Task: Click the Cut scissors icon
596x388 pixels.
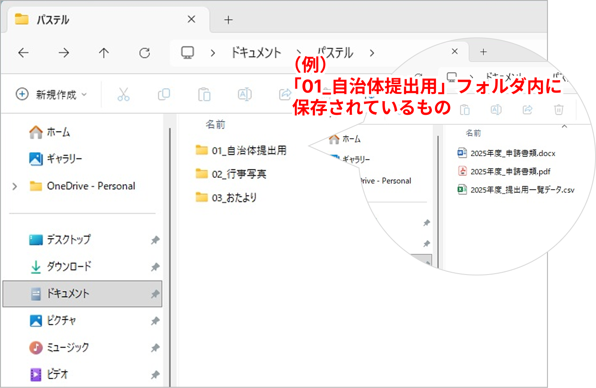Action: click(x=123, y=94)
